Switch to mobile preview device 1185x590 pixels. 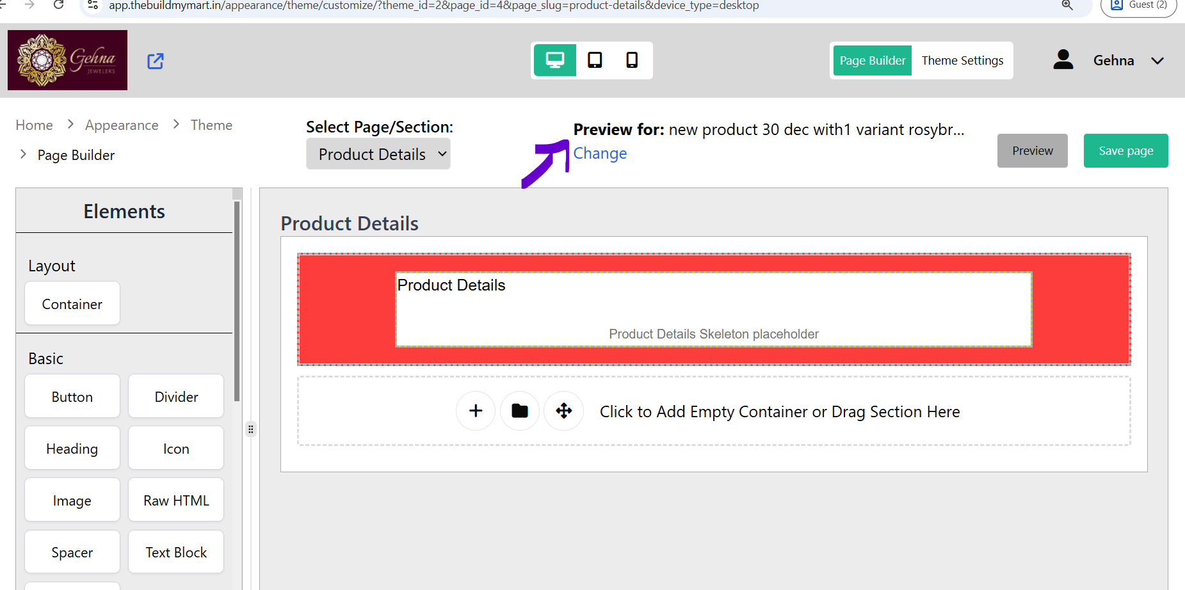(x=632, y=60)
